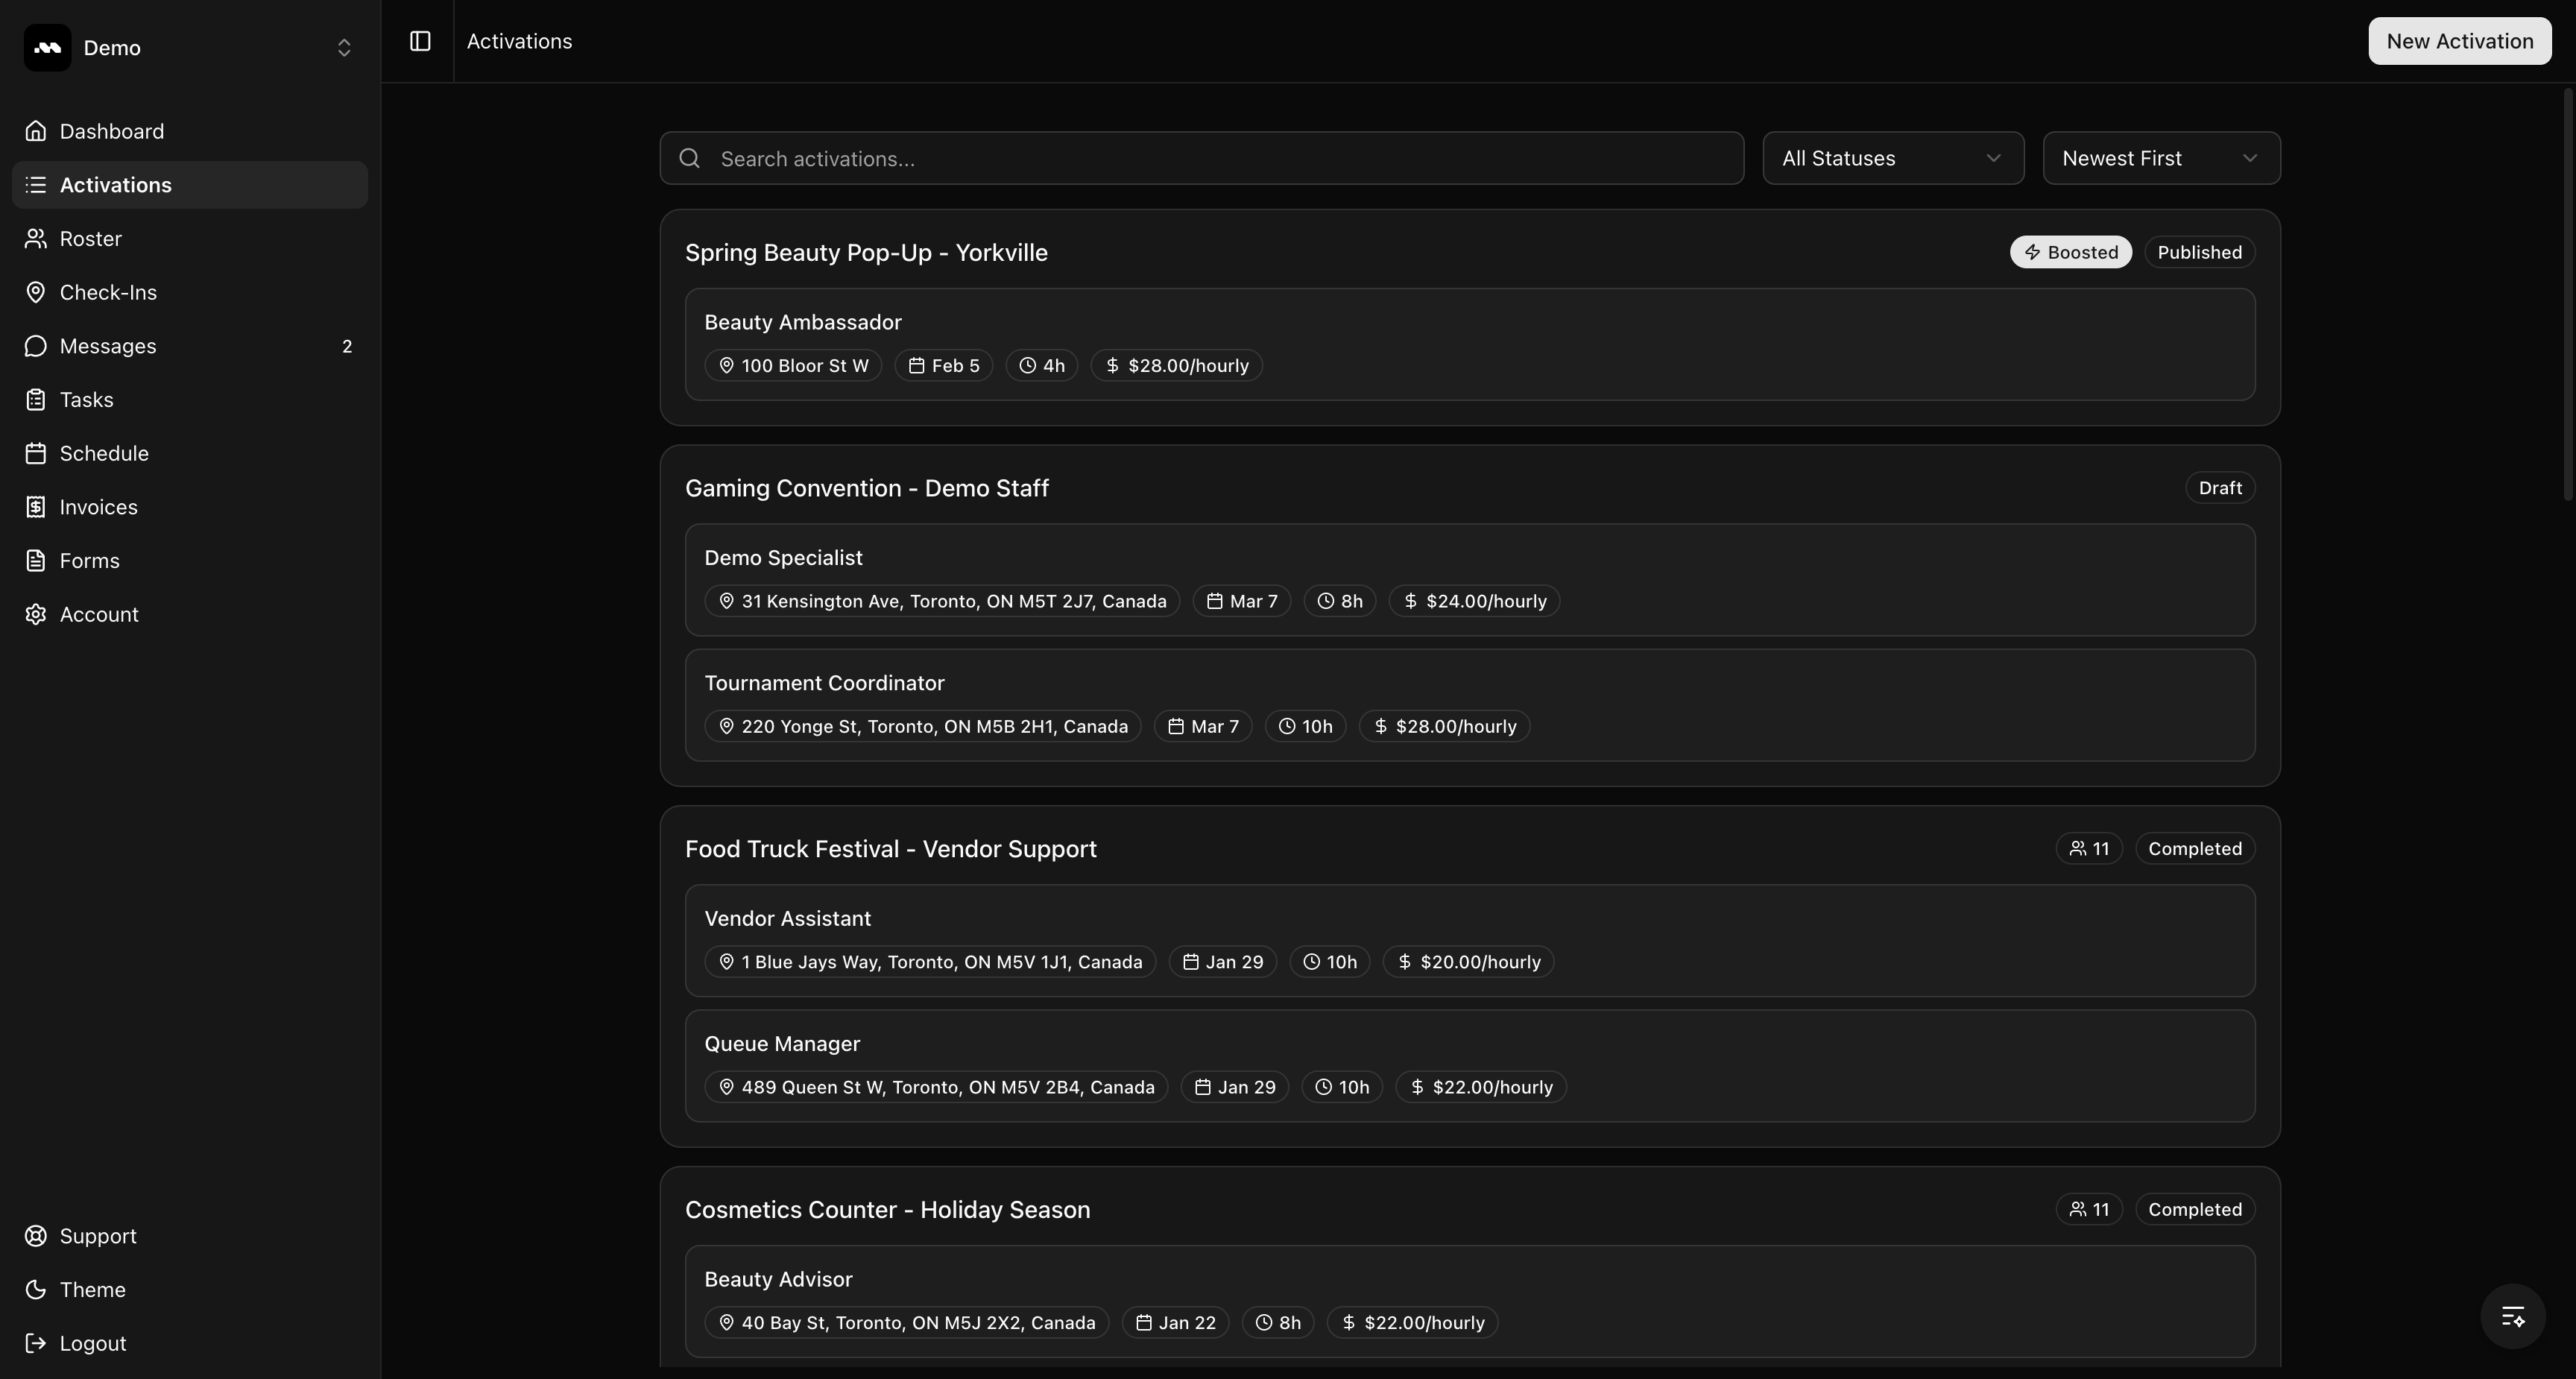Select the Check-Ins map pin icon
Viewport: 2576px width, 1379px height.
[36, 292]
